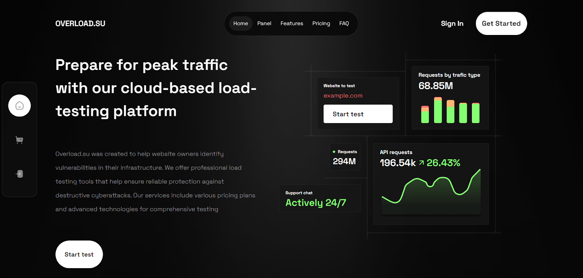Go to the Features nav item
This screenshot has height=278, width=583.
tap(292, 23)
